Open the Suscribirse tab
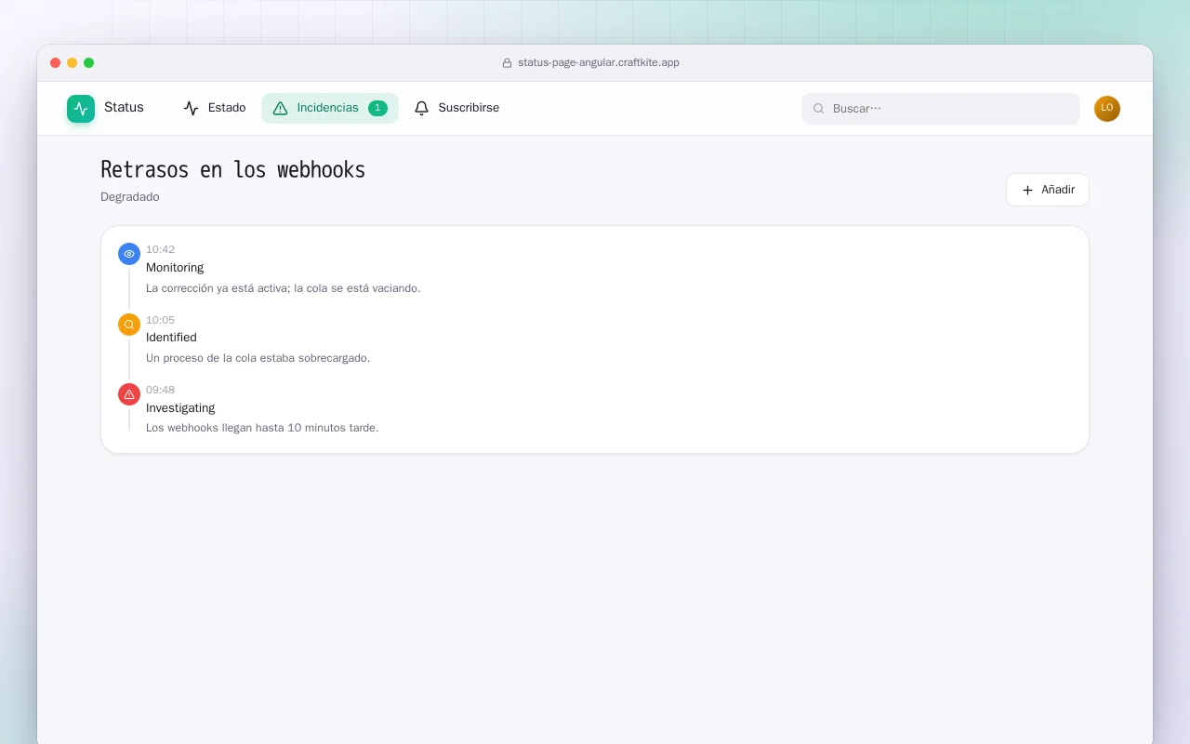The width and height of the screenshot is (1190, 744). point(456,108)
